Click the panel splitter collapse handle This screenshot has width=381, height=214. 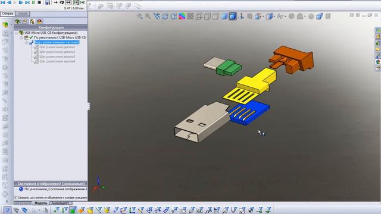[x=89, y=106]
